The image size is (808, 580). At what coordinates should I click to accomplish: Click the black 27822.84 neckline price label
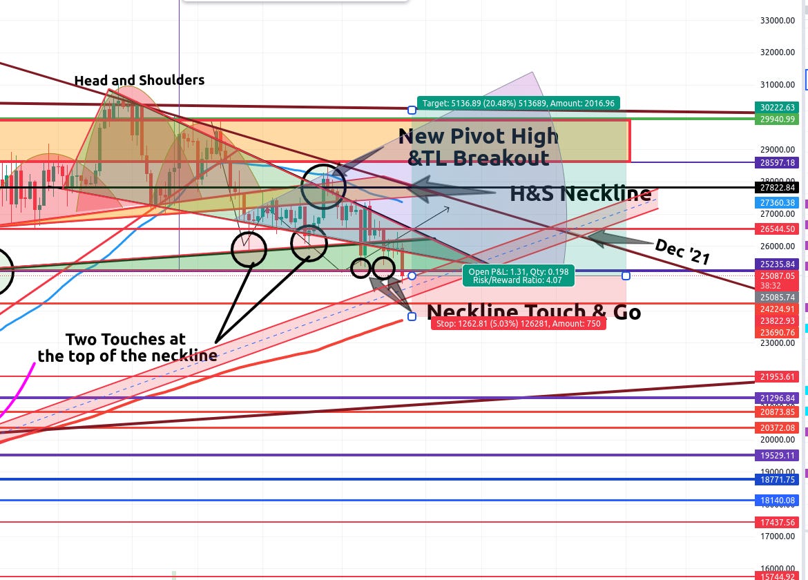pyautogui.click(x=778, y=187)
